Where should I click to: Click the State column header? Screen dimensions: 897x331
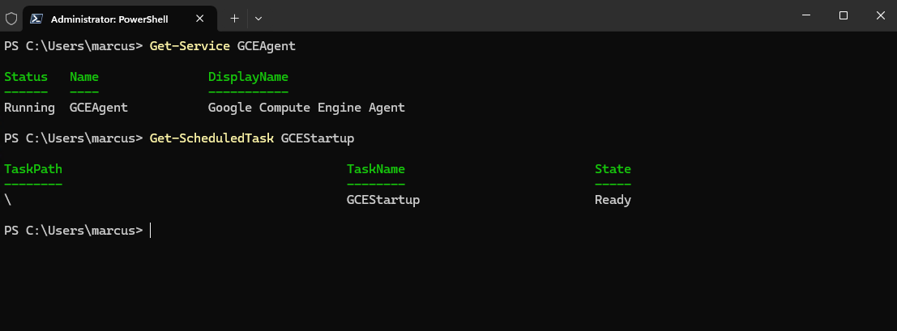pos(613,169)
